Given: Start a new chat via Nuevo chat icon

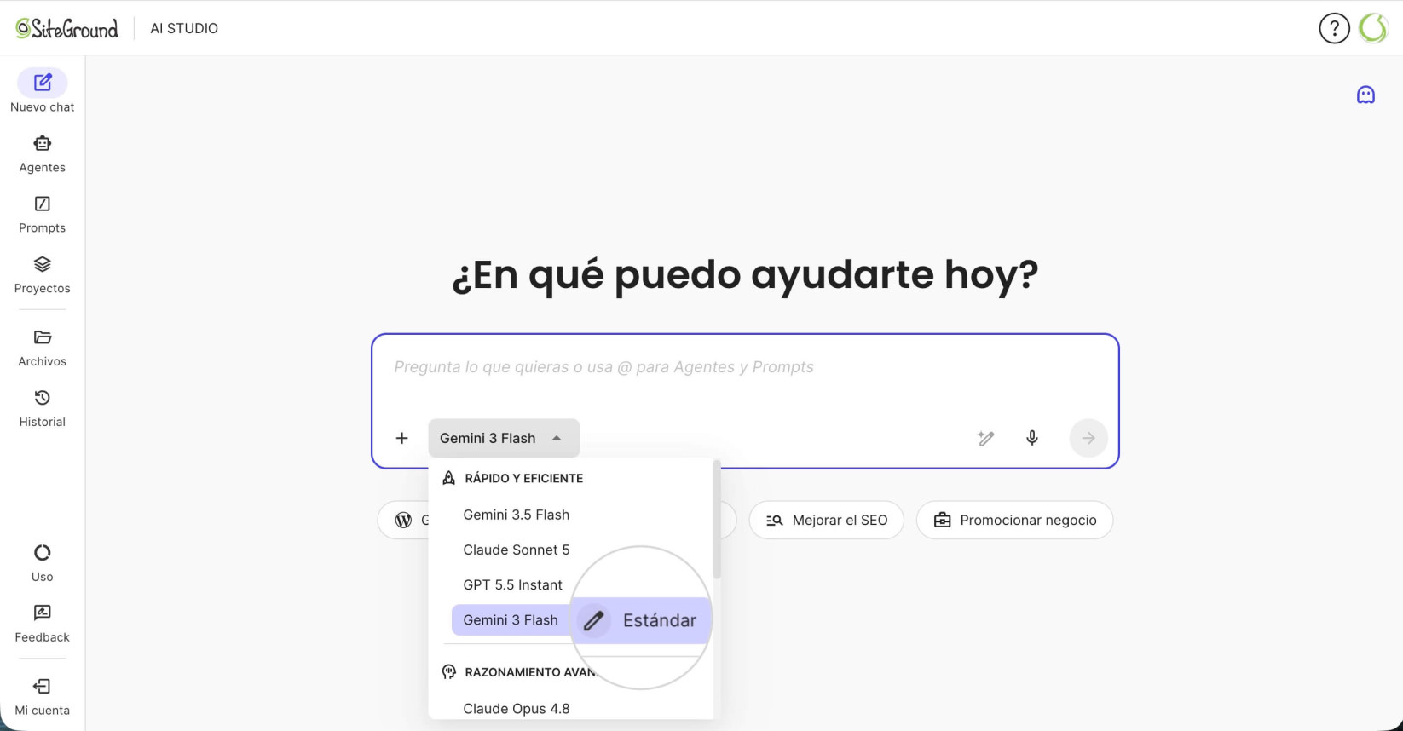Looking at the screenshot, I should pos(43,83).
